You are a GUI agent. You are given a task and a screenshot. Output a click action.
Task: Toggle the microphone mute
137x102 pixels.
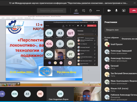pos(116,10)
